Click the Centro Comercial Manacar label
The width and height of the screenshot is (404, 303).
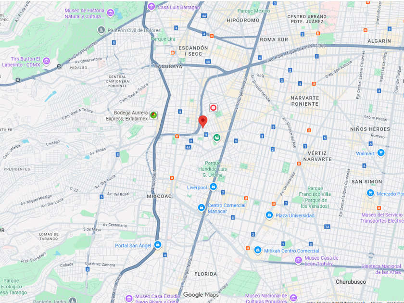tap(227, 208)
